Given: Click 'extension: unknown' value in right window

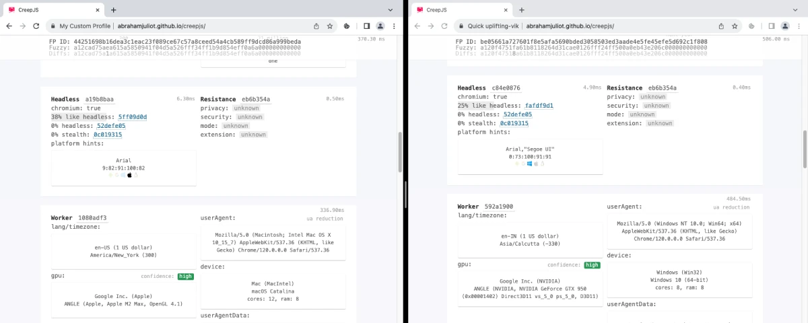Looking at the screenshot, I should point(660,123).
